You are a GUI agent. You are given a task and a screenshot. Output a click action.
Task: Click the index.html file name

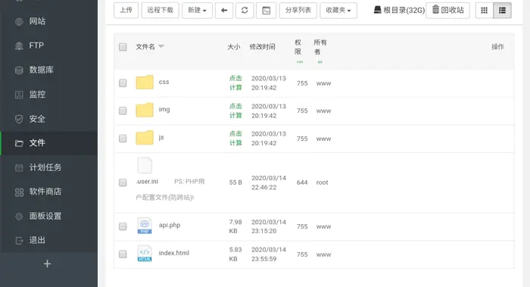(x=174, y=253)
